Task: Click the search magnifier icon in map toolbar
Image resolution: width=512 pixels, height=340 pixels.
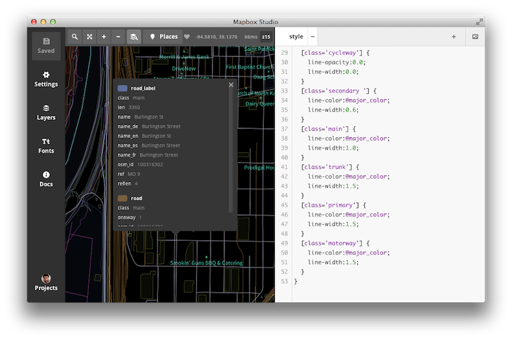Action: coord(75,37)
